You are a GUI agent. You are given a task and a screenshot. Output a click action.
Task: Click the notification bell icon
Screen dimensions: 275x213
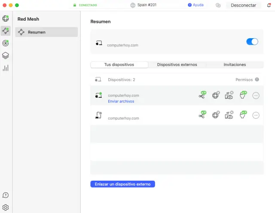click(269, 5)
